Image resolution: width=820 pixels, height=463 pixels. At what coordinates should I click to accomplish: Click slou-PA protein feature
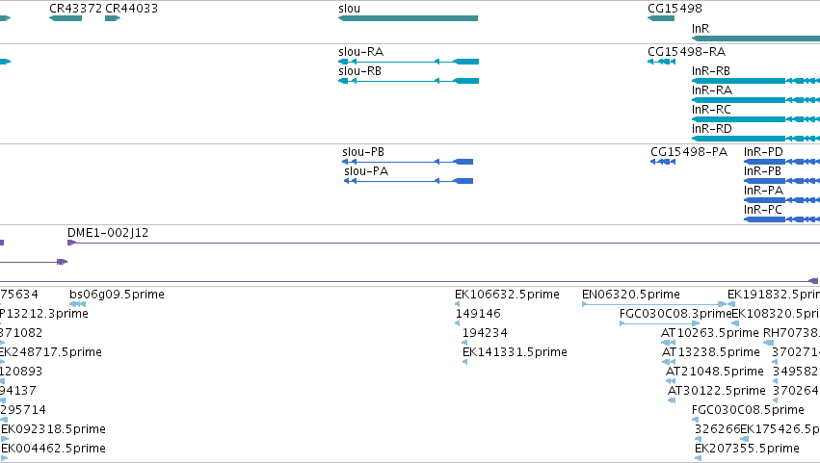point(409,181)
